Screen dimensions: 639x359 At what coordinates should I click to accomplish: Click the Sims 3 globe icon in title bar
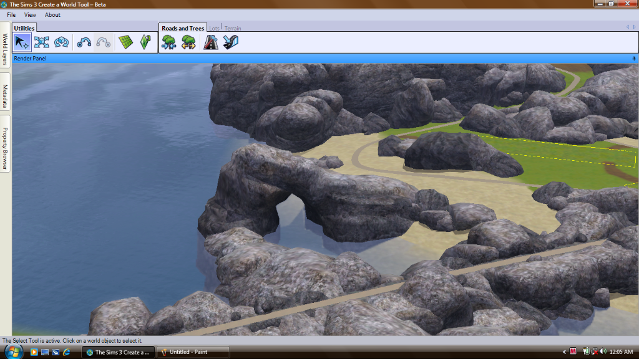pyautogui.click(x=4, y=4)
